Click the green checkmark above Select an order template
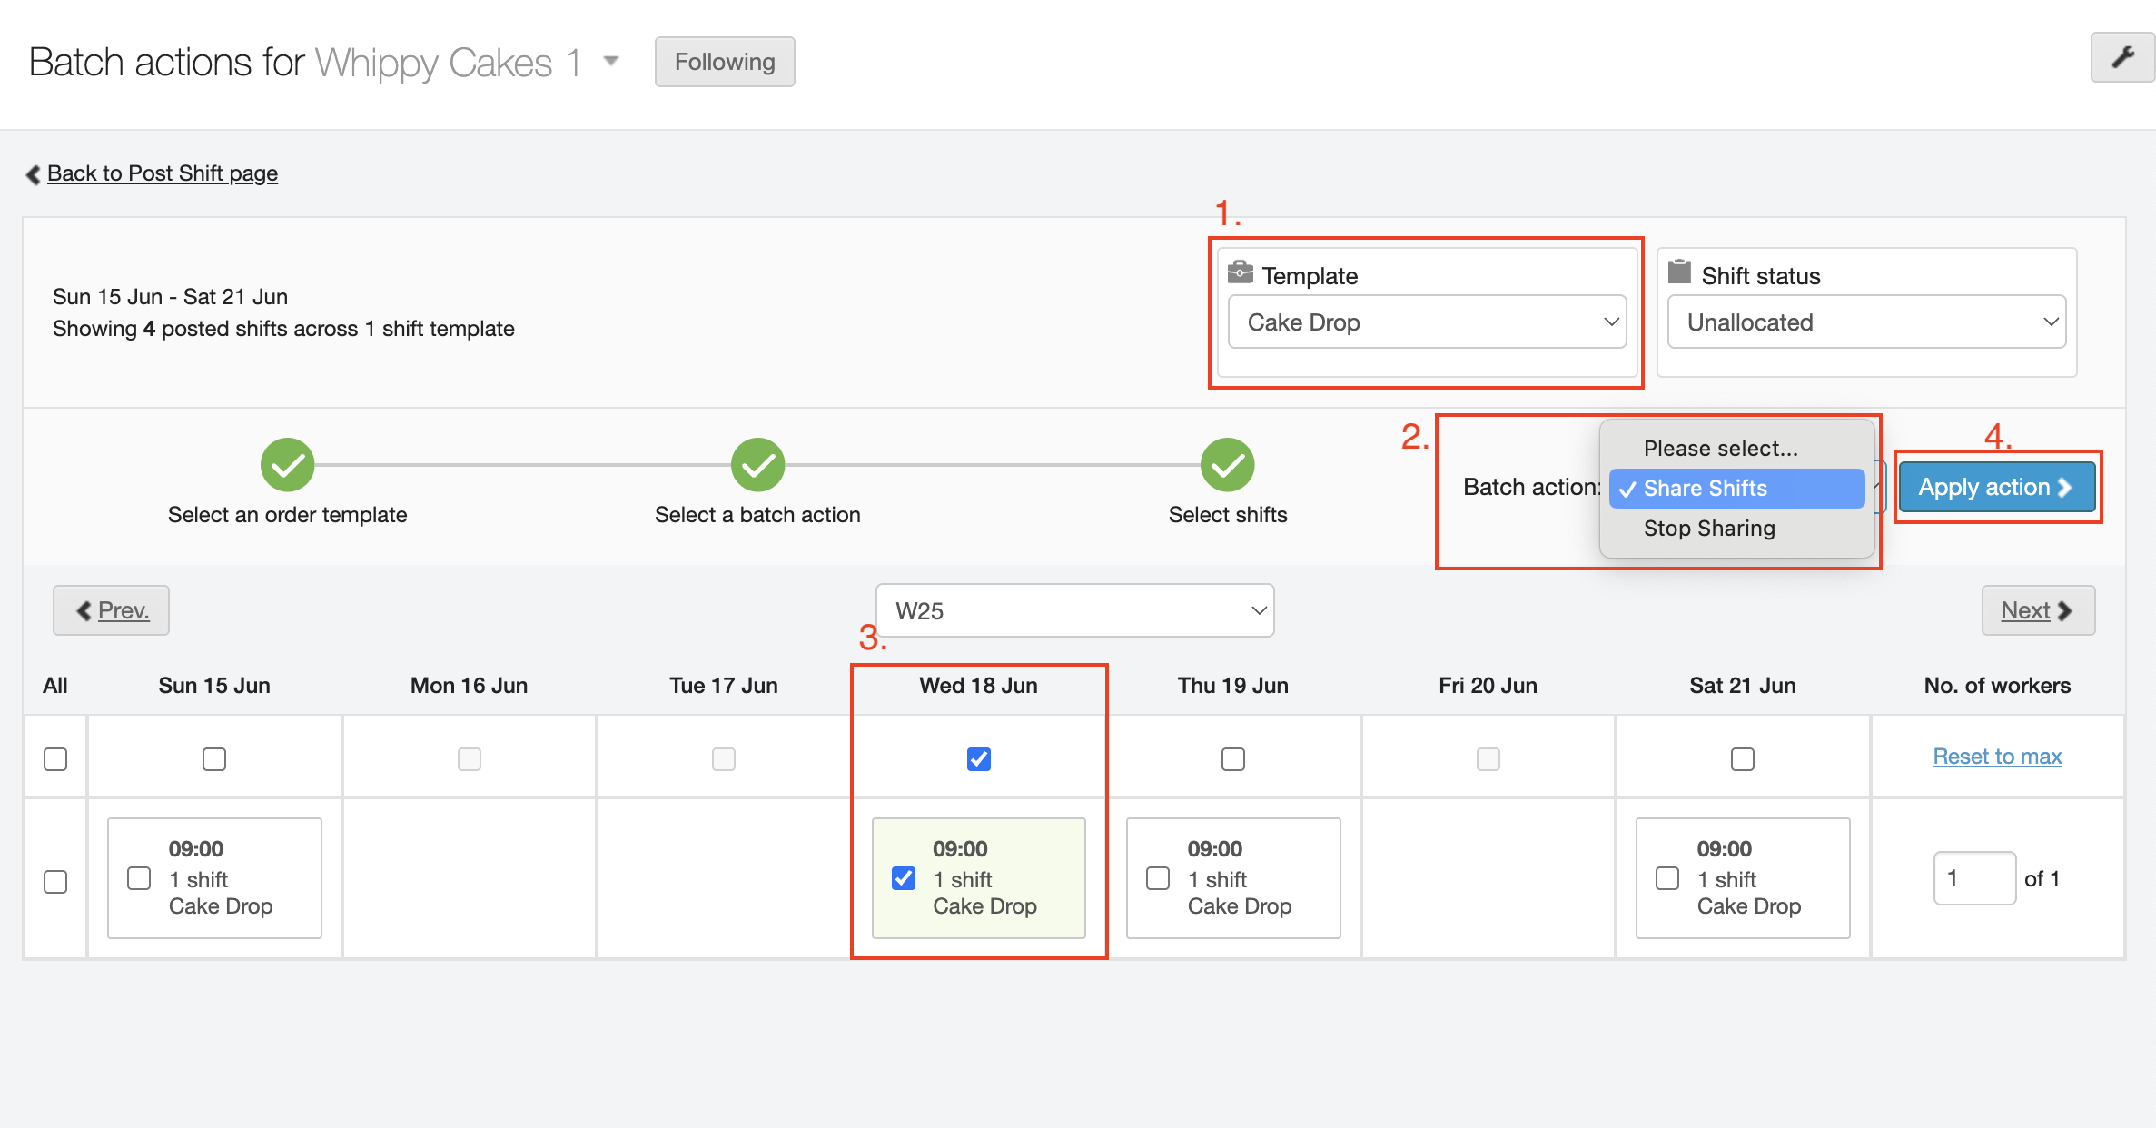 tap(287, 465)
